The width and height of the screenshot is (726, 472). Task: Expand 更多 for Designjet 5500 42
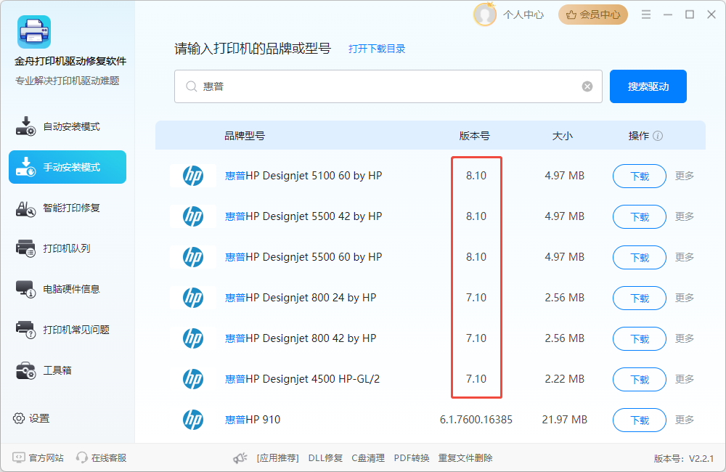pos(685,216)
